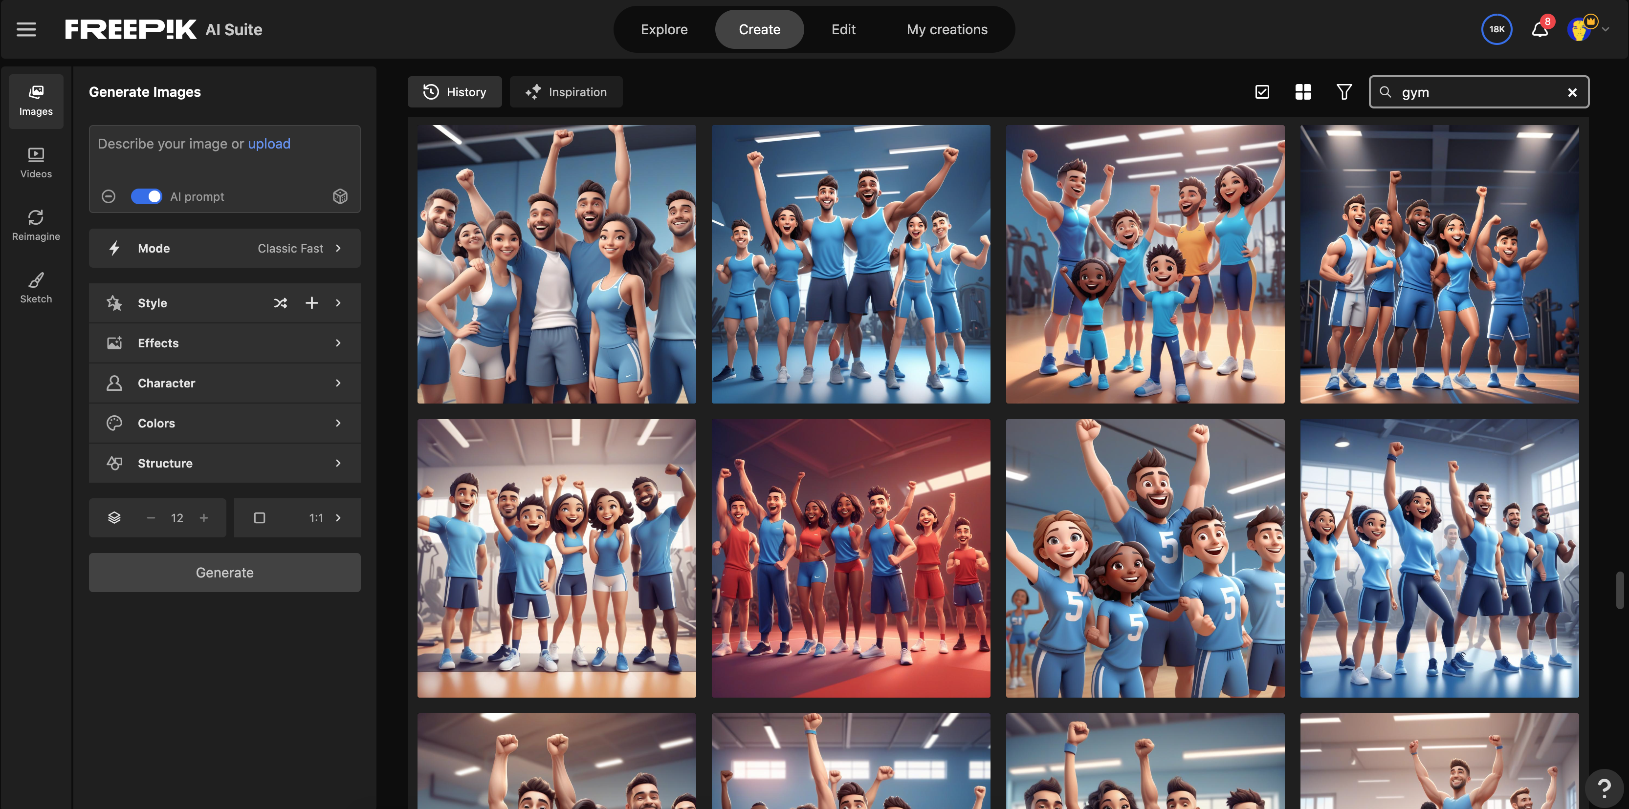Screen dimensions: 1629x809
Task: Expand the Mode Classic Fast selector
Action: pyautogui.click(x=224, y=248)
